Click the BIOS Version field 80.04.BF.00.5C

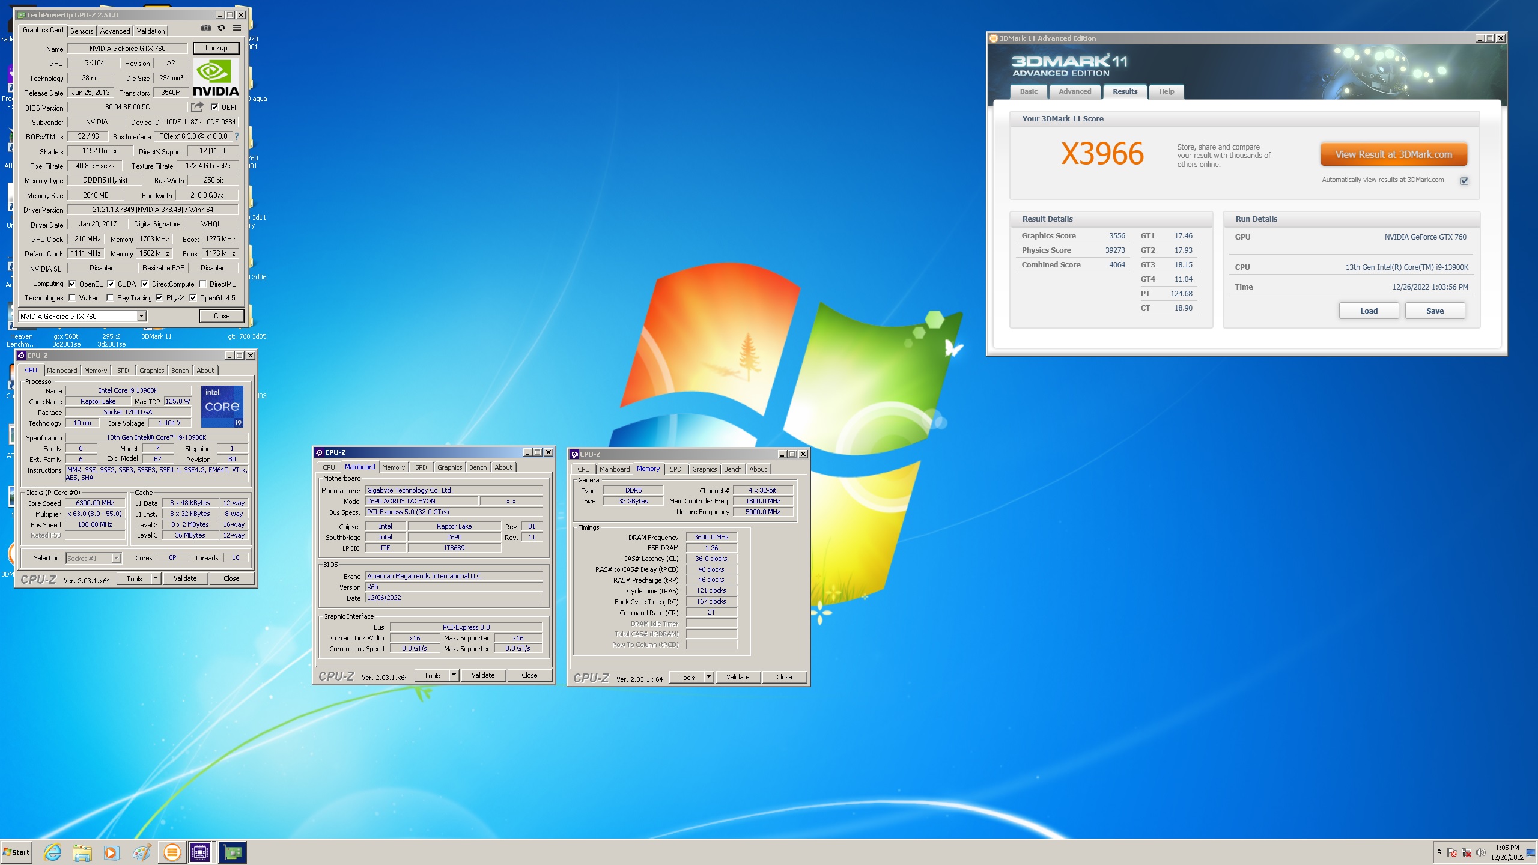(x=127, y=107)
